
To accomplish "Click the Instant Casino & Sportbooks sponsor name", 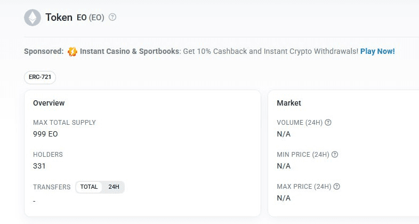I will [x=130, y=52].
